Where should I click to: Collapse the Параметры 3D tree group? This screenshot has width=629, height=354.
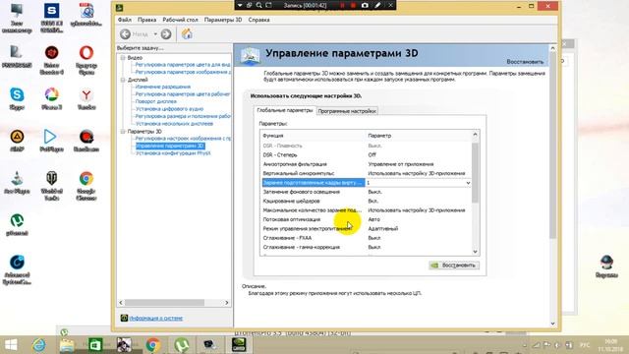tap(123, 131)
